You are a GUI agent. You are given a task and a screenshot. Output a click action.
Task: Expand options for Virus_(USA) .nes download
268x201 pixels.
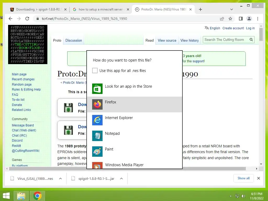pyautogui.click(x=60, y=178)
